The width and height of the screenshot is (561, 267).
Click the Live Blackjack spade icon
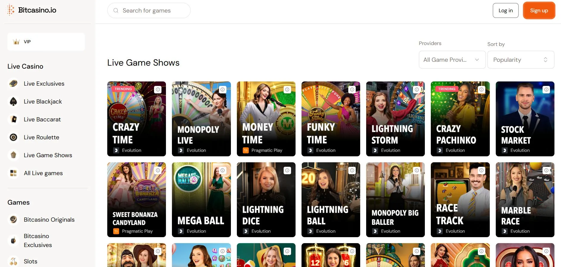click(13, 102)
